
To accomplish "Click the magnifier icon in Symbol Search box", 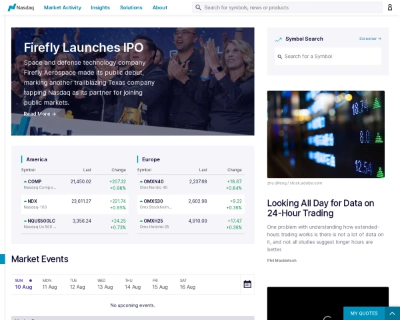I will (279, 57).
